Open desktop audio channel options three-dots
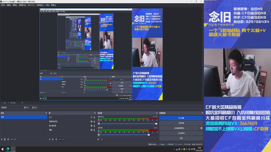The width and height of the screenshot is (271, 152). tap(99, 131)
